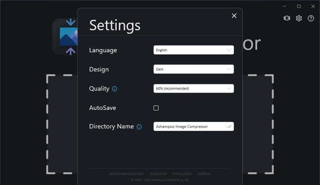Enable the AutoSave checkbox
320x185 pixels.
coord(156,108)
